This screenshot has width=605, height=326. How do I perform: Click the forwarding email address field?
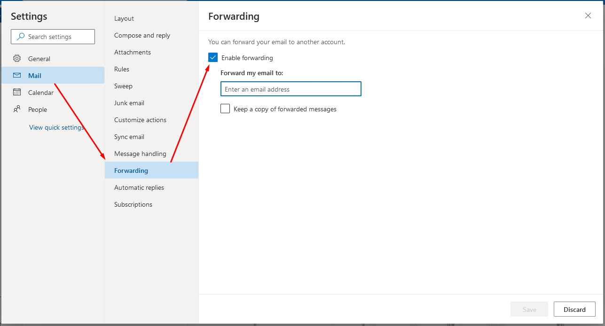click(291, 89)
